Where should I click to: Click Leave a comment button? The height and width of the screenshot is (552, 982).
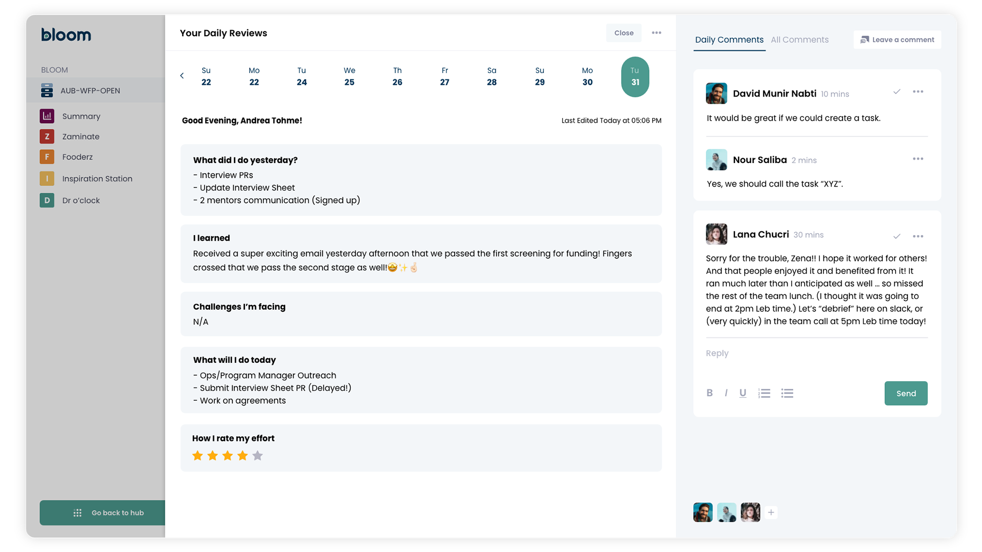[x=897, y=40]
